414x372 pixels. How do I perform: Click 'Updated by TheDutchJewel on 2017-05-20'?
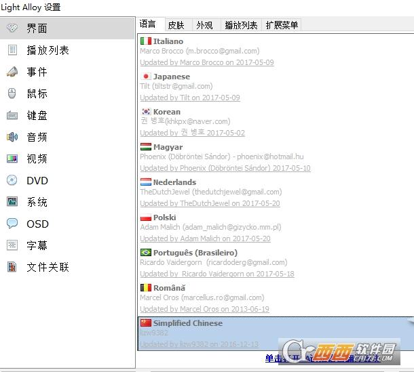[210, 203]
